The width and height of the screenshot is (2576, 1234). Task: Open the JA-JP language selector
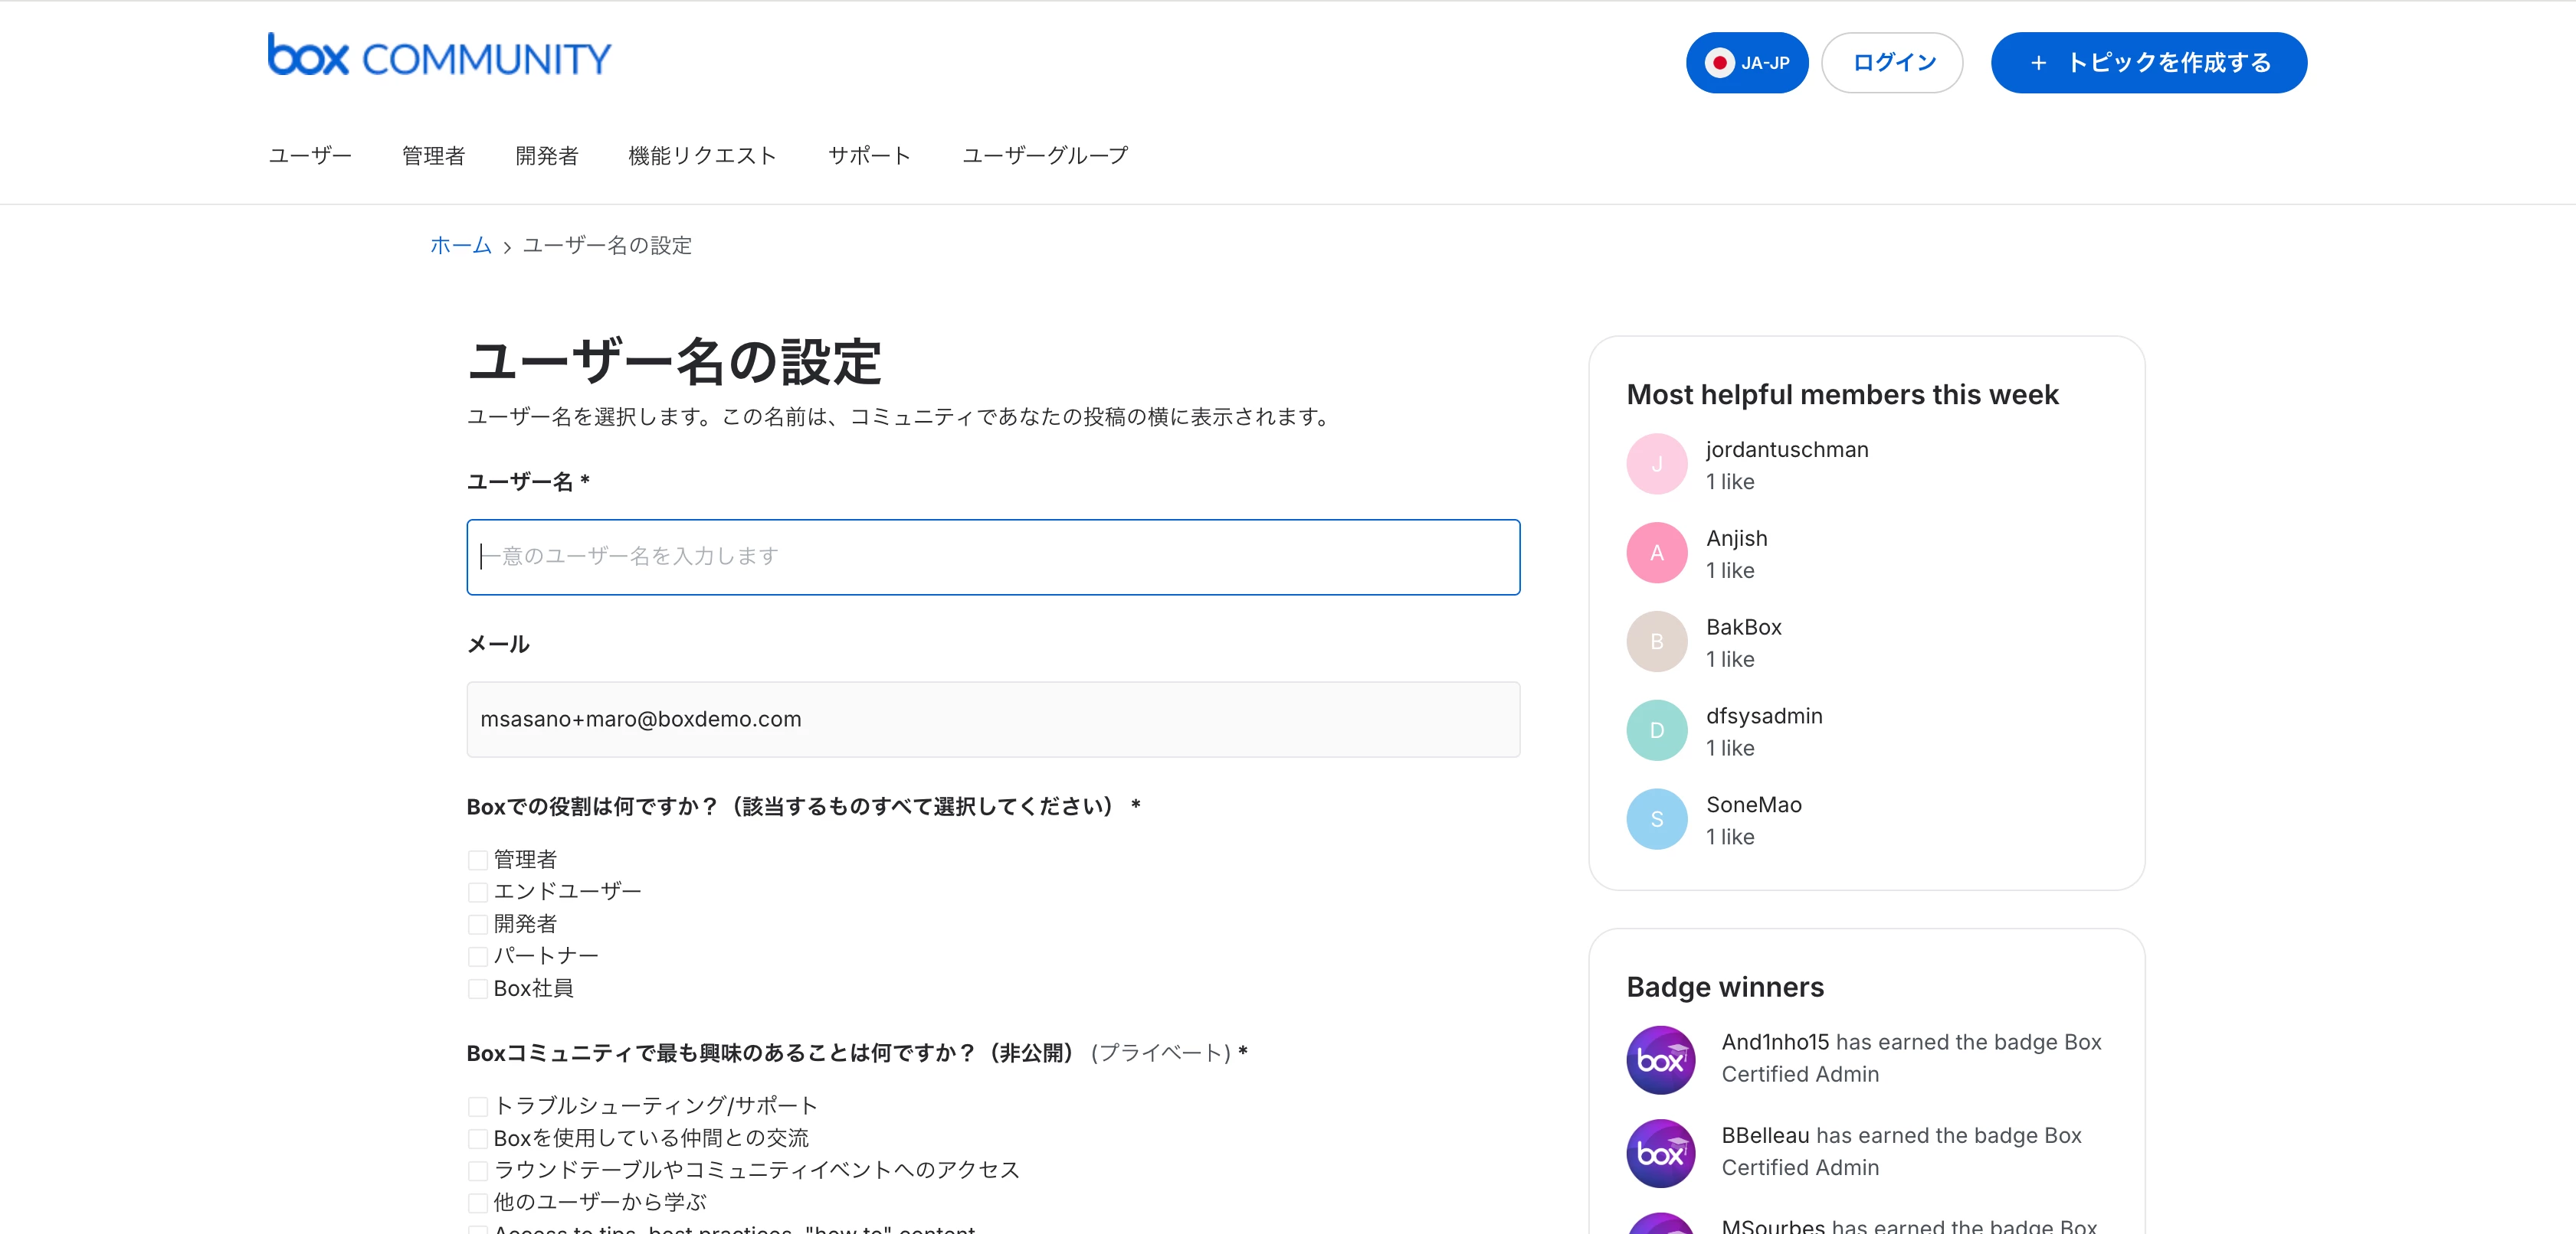(x=1746, y=63)
